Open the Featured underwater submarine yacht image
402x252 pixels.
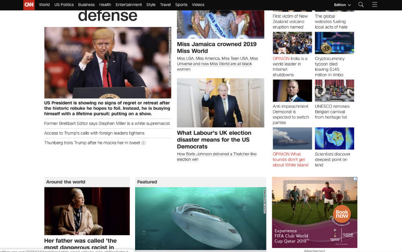pyautogui.click(x=201, y=218)
